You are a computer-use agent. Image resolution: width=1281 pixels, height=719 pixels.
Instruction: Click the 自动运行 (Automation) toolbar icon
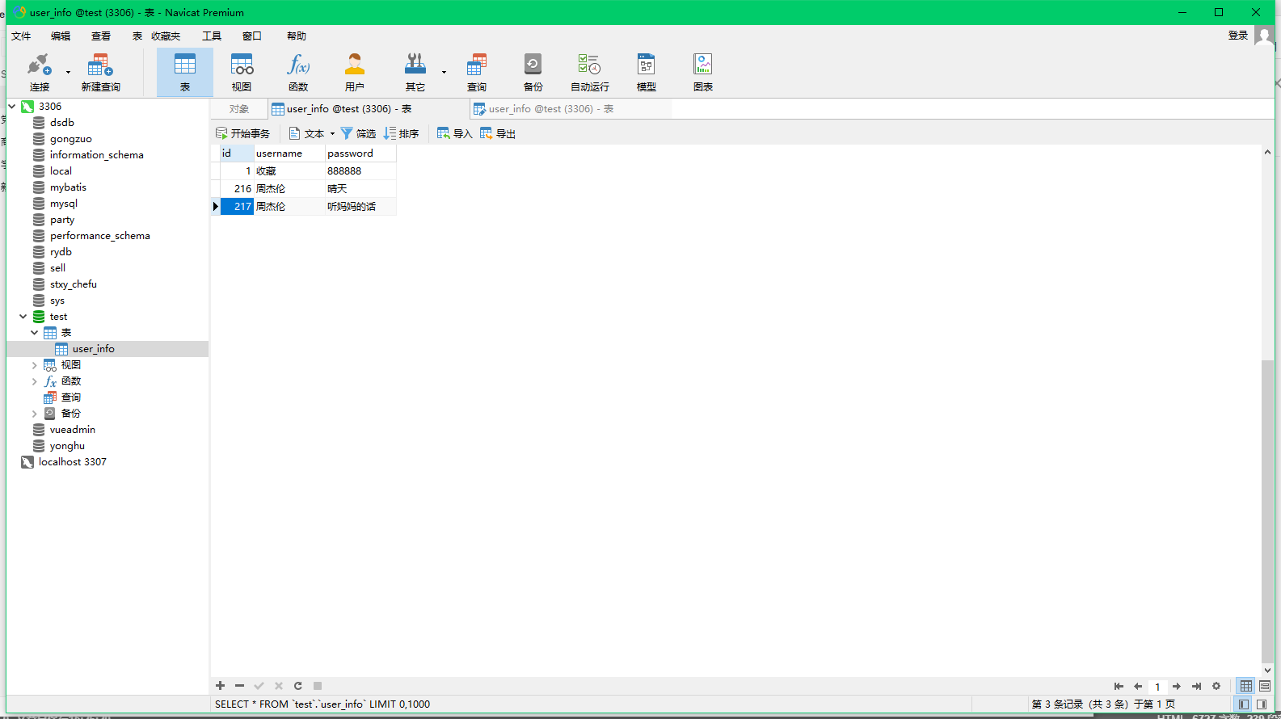pos(589,72)
